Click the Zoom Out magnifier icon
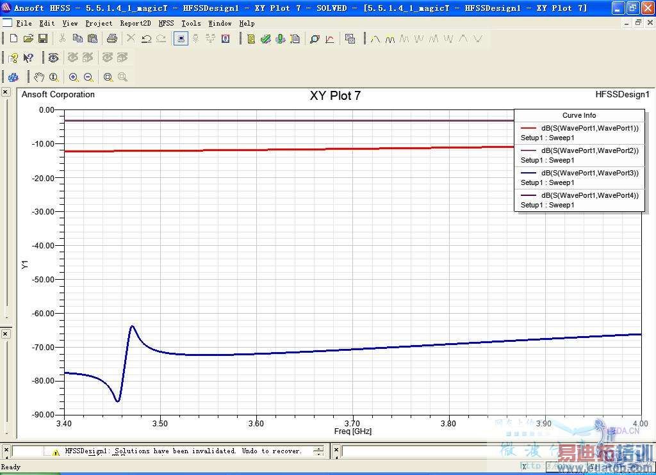 coord(88,77)
